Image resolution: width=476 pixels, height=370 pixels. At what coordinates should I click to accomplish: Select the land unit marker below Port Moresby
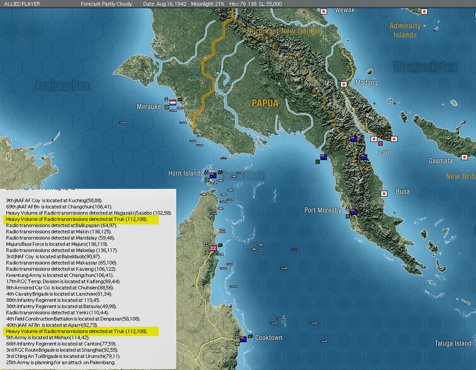(348, 216)
